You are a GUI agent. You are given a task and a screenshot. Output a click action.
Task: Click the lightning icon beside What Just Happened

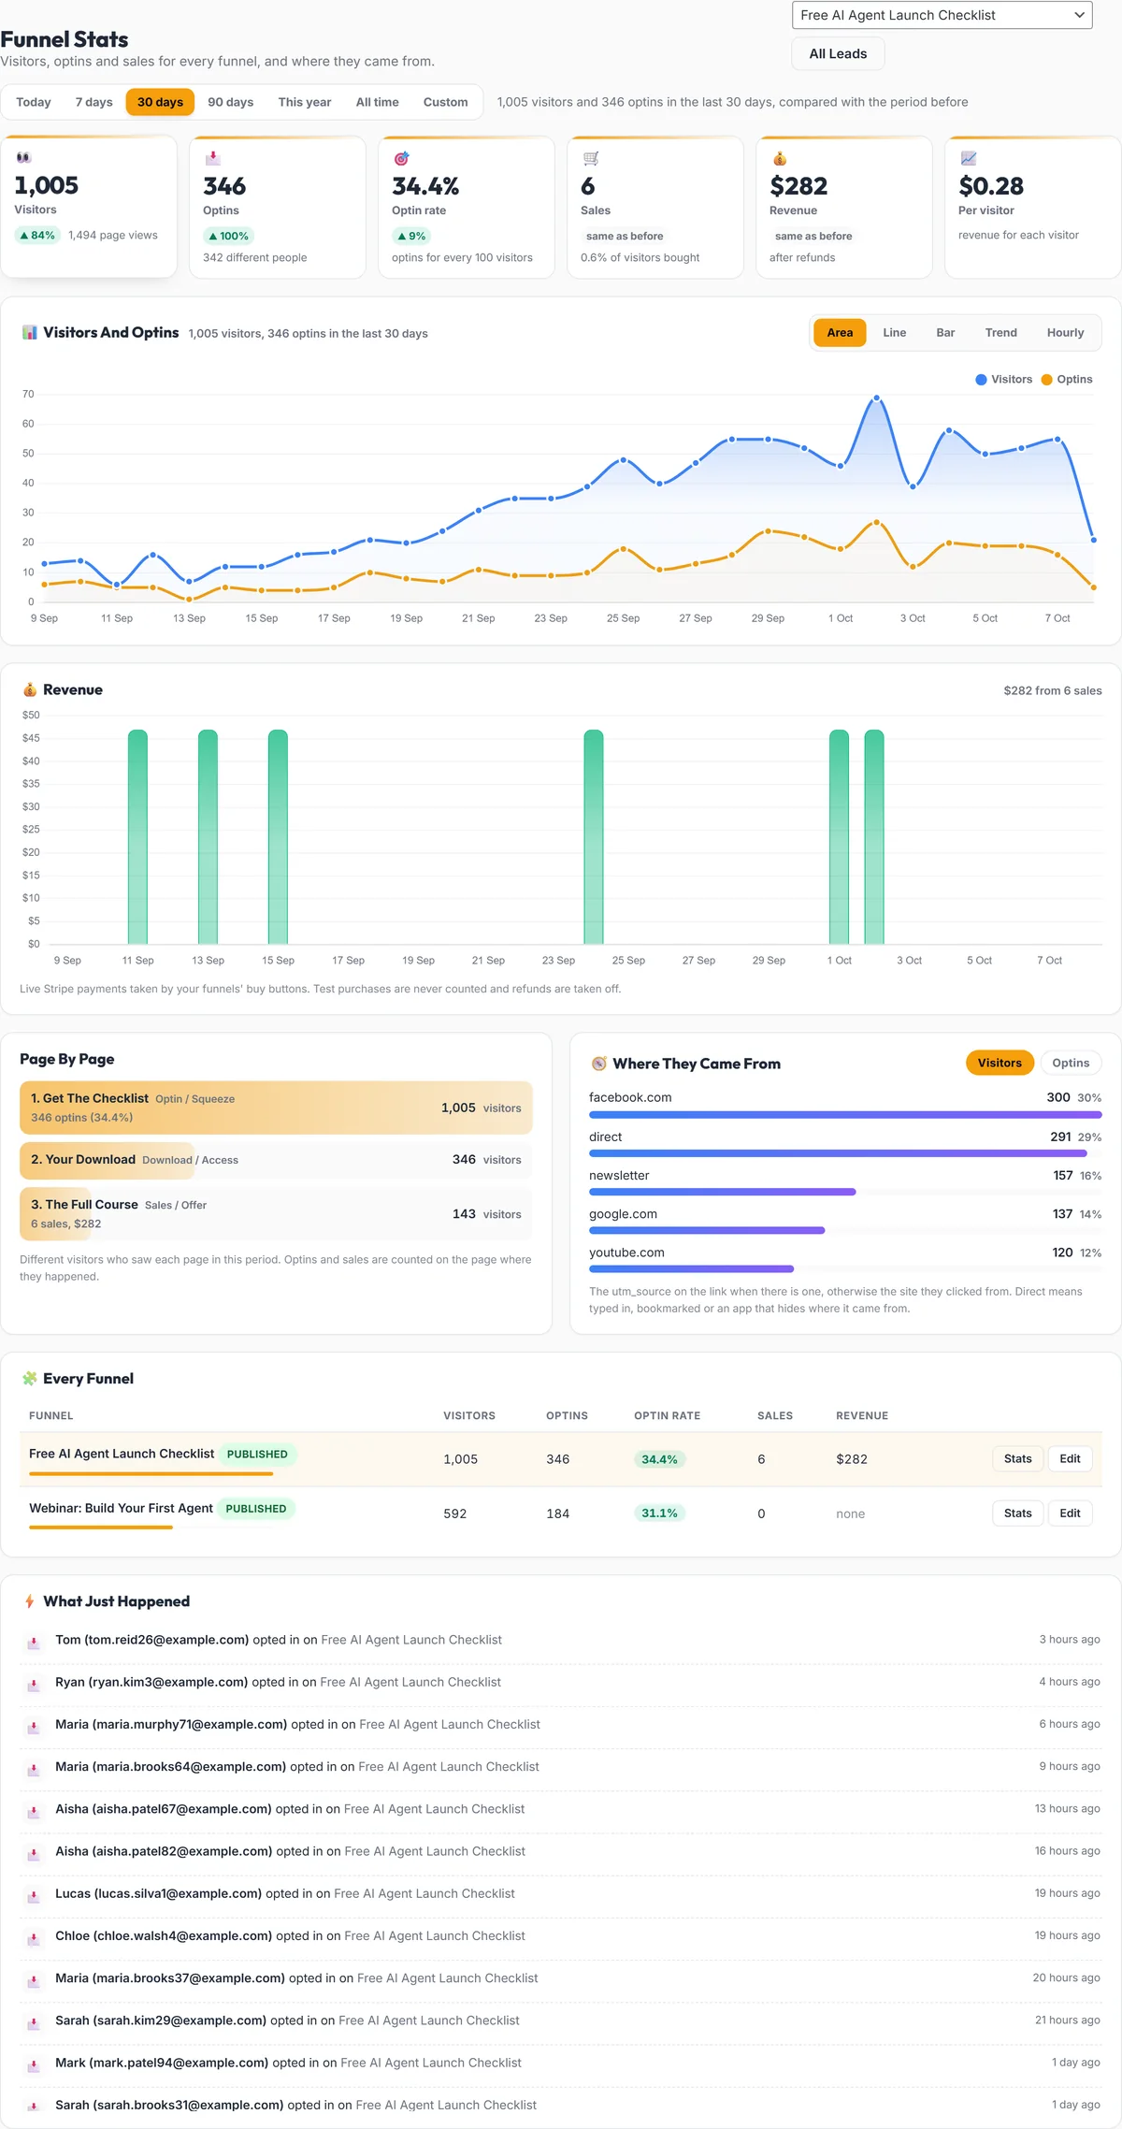30,1601
